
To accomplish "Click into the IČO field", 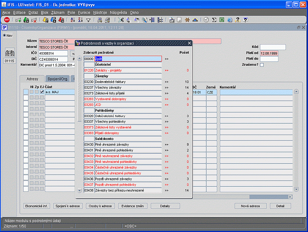I will pos(53,53).
